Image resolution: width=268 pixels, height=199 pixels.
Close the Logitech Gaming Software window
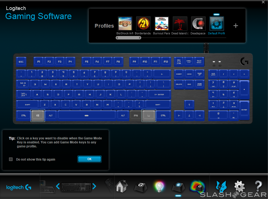pos(263,2)
